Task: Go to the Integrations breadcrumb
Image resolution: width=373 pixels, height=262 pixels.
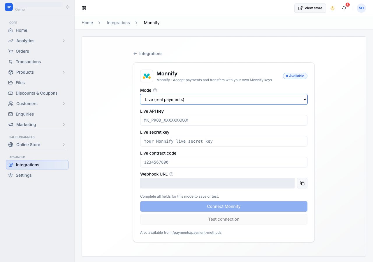Action: pos(118,23)
